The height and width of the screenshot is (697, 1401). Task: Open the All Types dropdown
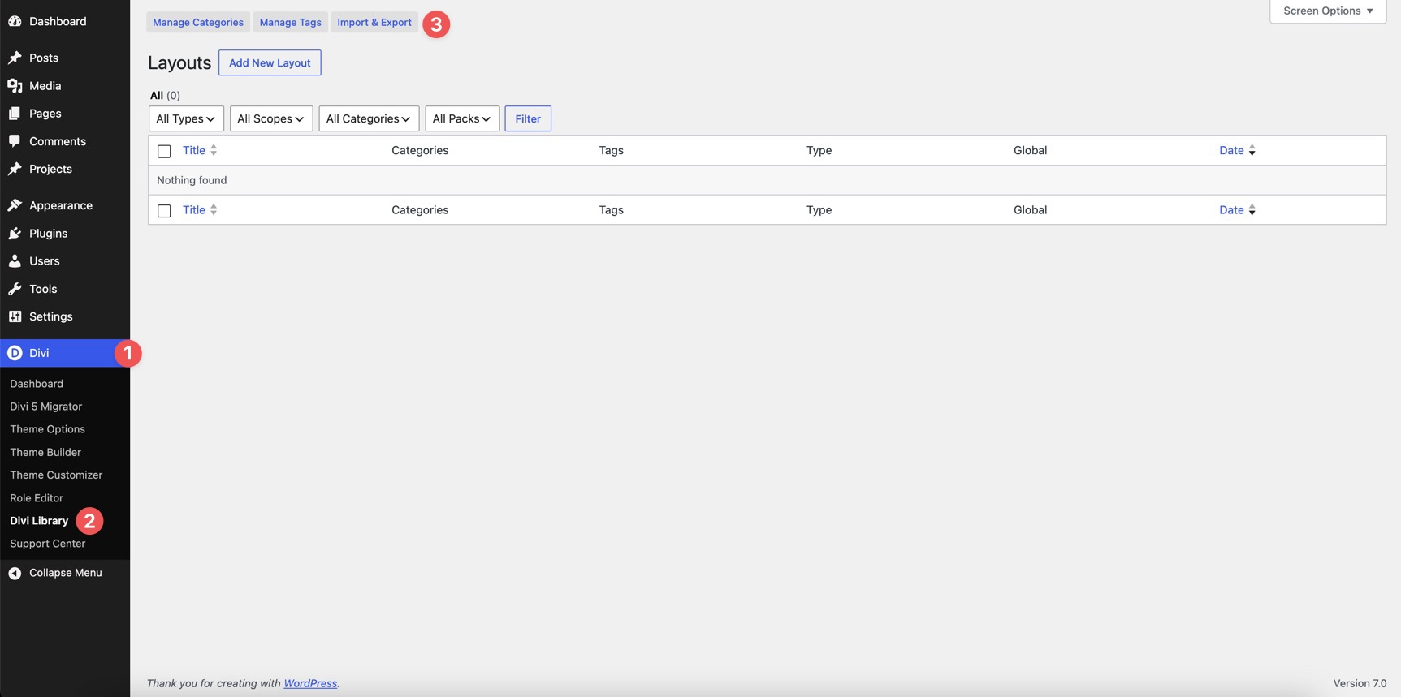coord(186,118)
